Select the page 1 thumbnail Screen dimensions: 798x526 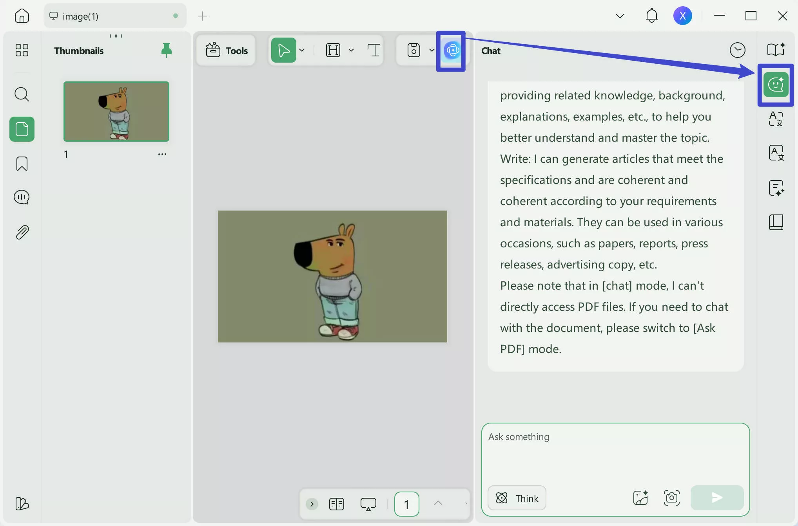[116, 112]
